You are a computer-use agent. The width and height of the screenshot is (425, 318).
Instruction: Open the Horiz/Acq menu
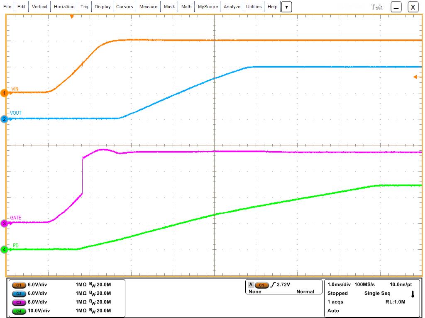(64, 7)
